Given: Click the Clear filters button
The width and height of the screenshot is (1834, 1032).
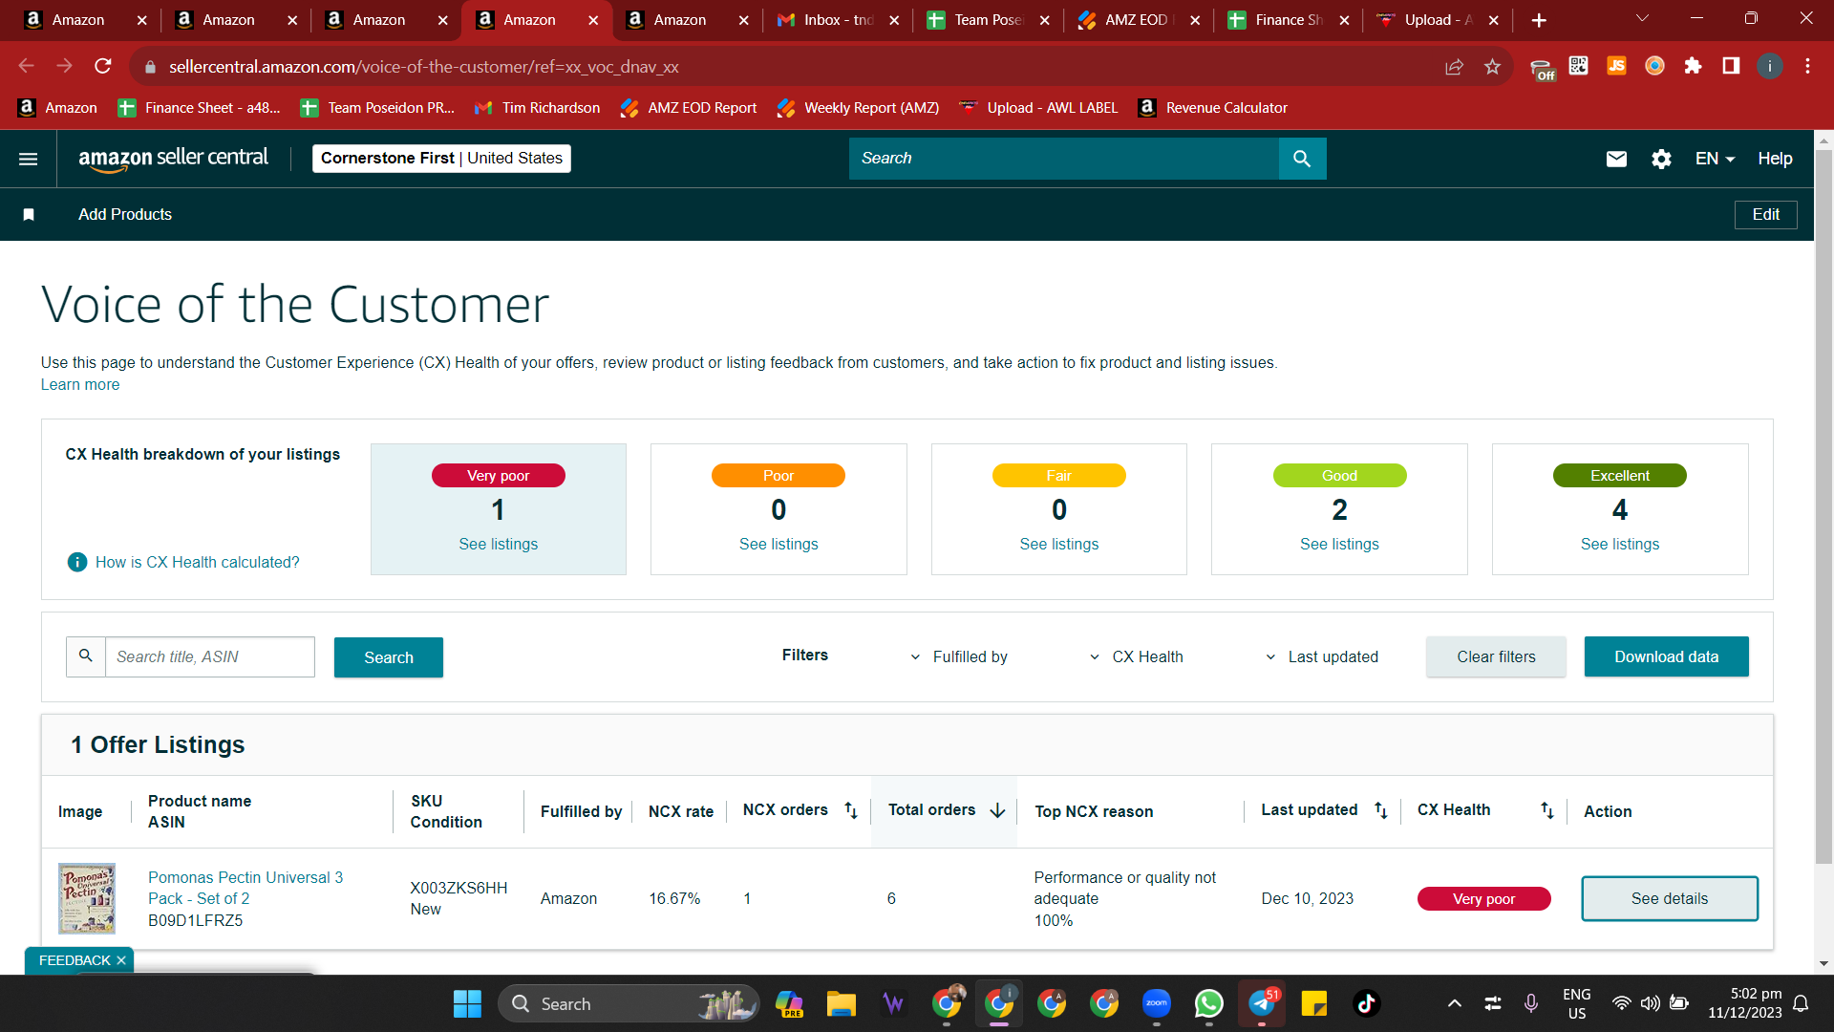Looking at the screenshot, I should tap(1496, 657).
